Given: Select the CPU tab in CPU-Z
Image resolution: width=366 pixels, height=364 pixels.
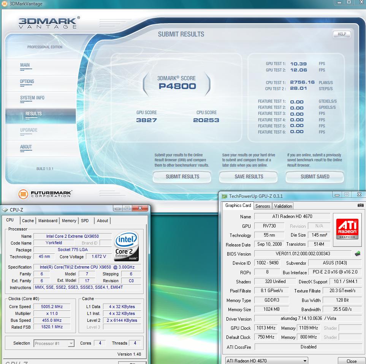Looking at the screenshot, I should (x=10, y=220).
